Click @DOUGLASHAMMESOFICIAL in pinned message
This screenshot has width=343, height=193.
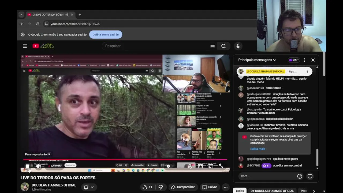point(265,72)
